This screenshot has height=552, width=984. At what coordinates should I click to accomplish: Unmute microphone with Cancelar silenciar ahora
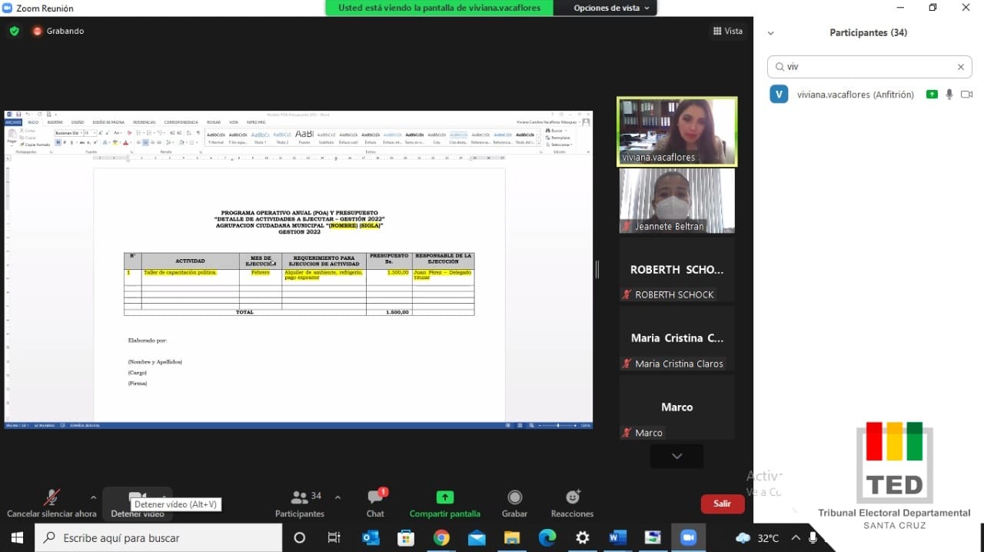[x=52, y=498]
